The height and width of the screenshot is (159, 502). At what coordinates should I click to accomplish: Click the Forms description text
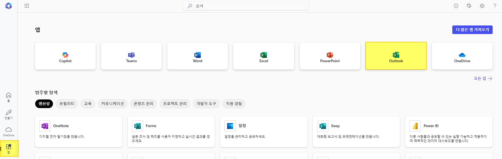click(171, 139)
